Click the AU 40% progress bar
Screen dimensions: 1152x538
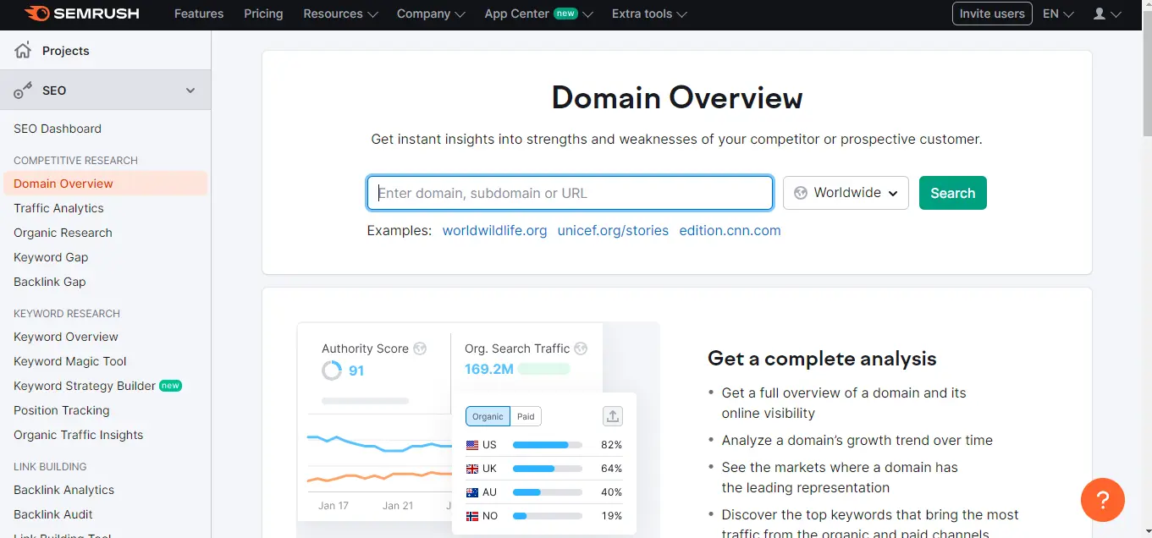tap(548, 492)
